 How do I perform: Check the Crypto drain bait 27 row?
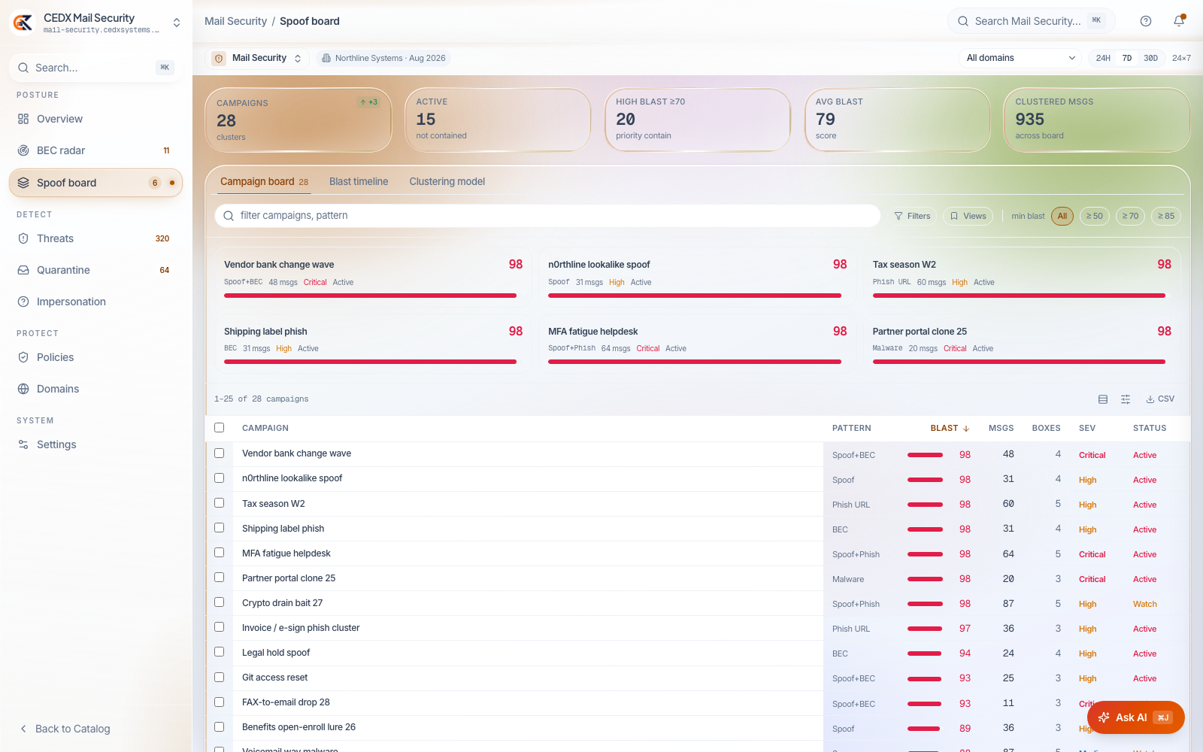coord(220,602)
